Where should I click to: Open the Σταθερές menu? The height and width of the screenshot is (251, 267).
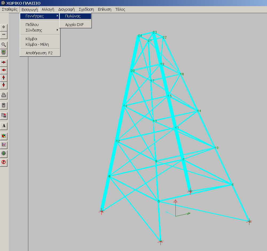click(10, 9)
